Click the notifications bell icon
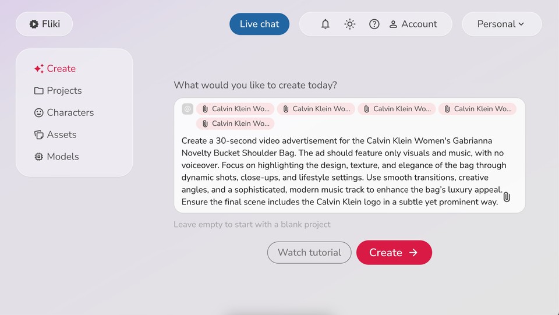Screen dimensions: 559x315 (326, 24)
